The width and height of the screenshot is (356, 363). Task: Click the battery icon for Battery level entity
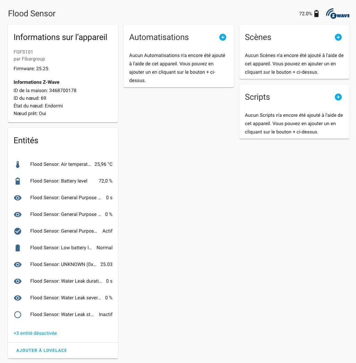(18, 181)
